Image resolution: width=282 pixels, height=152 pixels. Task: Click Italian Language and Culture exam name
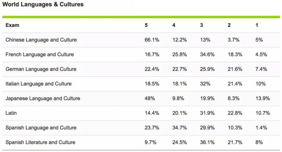tap(38, 84)
